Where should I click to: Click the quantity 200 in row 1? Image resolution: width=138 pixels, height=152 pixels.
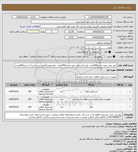pyautogui.click(x=29, y=91)
